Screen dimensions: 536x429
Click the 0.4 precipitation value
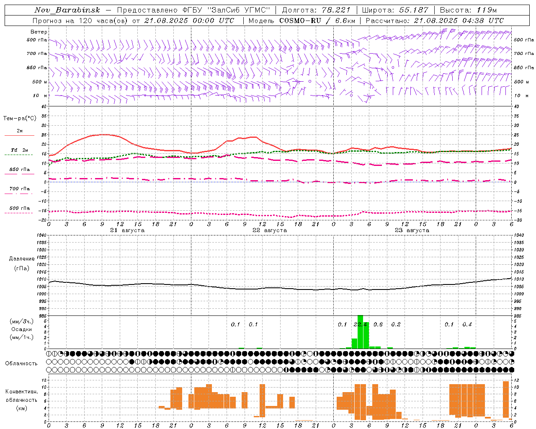pyautogui.click(x=467, y=324)
